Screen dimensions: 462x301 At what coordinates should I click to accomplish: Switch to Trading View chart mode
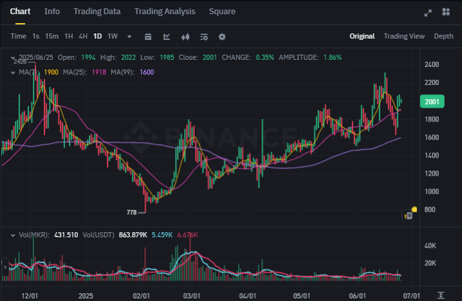point(404,36)
